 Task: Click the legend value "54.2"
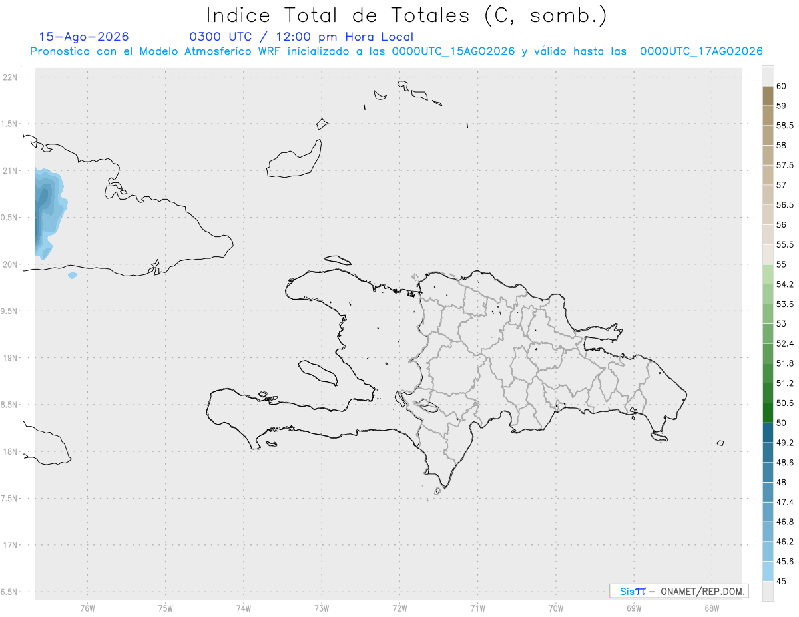click(784, 284)
